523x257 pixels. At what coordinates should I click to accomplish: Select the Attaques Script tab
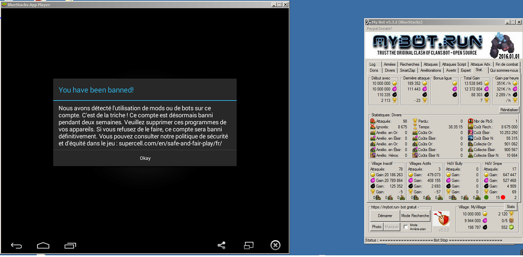(454, 64)
